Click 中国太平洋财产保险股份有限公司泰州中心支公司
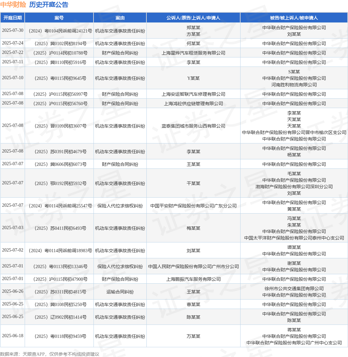Viewport: 348px width, 357px height. (294, 238)
